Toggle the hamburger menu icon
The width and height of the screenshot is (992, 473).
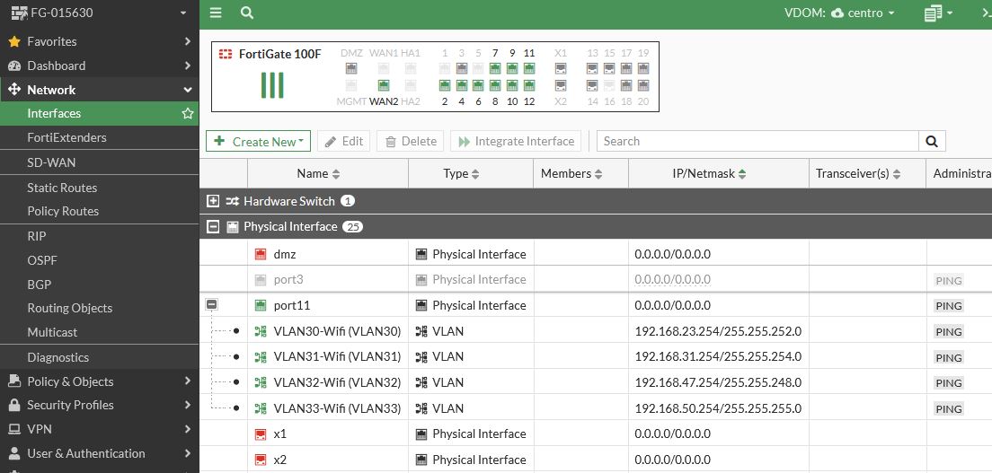tap(216, 13)
